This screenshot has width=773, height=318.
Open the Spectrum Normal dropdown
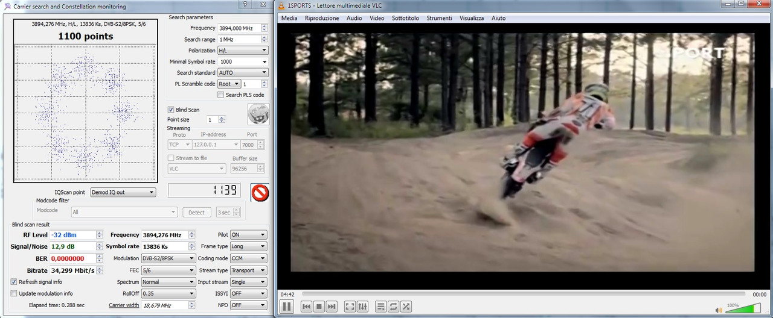tap(168, 282)
